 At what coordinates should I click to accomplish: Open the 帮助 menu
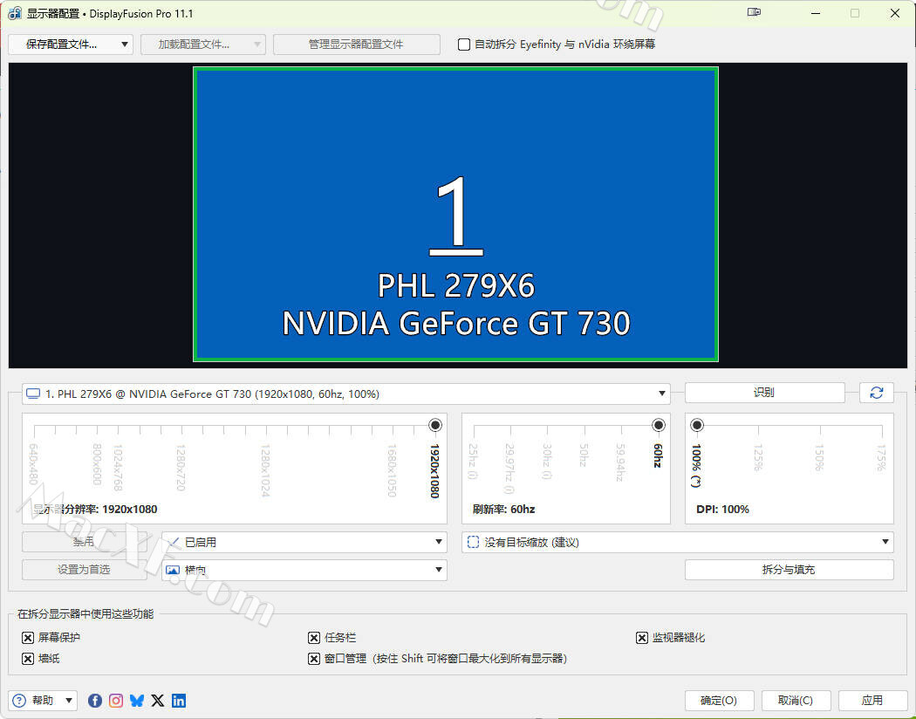(x=43, y=701)
